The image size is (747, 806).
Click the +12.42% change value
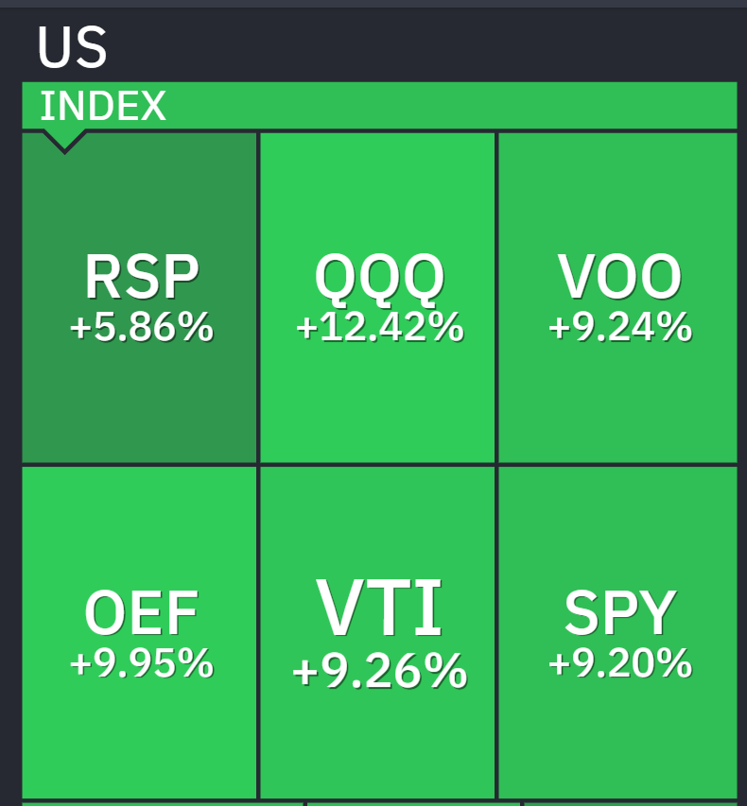pyautogui.click(x=379, y=327)
